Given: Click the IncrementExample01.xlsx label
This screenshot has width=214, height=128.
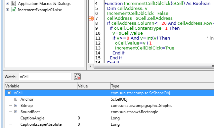Looking at the screenshot, I should point(40,10).
